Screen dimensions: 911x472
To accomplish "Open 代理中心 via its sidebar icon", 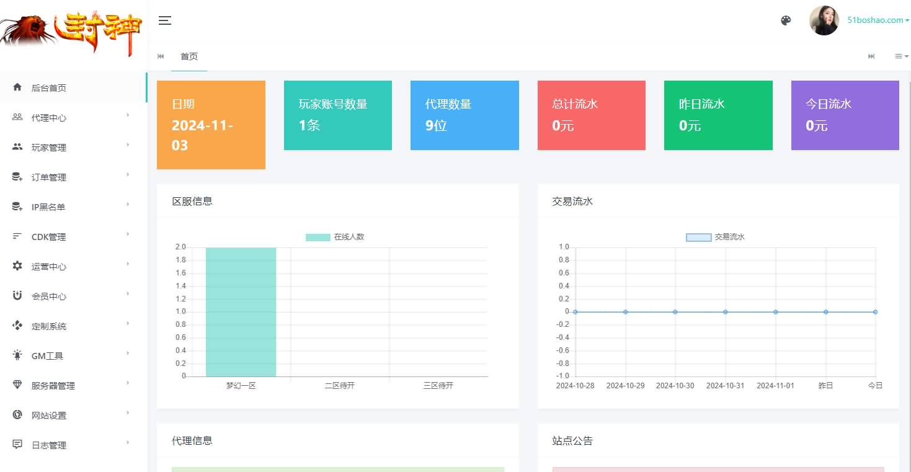I will pos(17,117).
